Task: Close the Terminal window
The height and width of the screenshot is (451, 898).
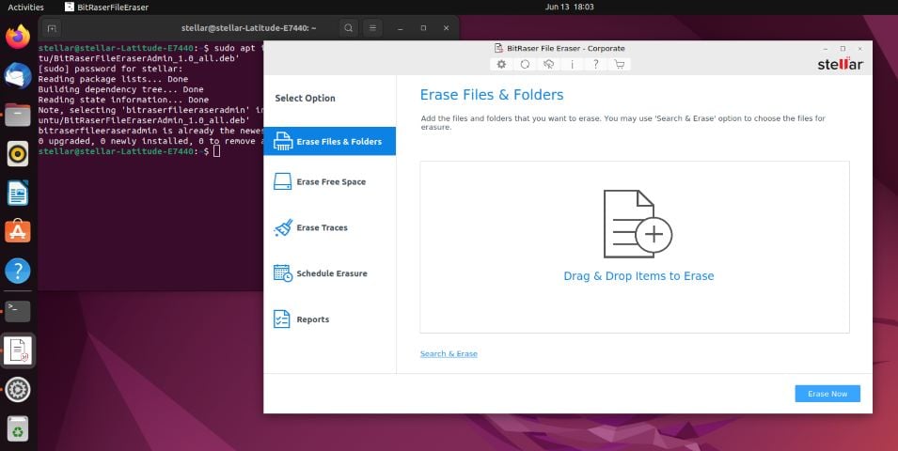Action: coord(446,28)
